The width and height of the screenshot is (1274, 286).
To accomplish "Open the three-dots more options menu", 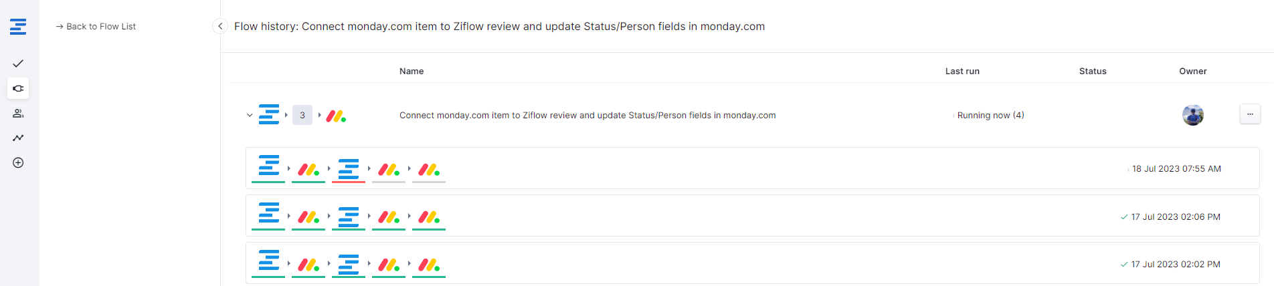I will (x=1250, y=114).
